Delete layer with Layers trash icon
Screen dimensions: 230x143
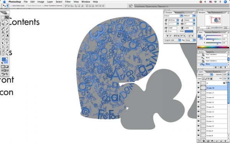coord(225,141)
